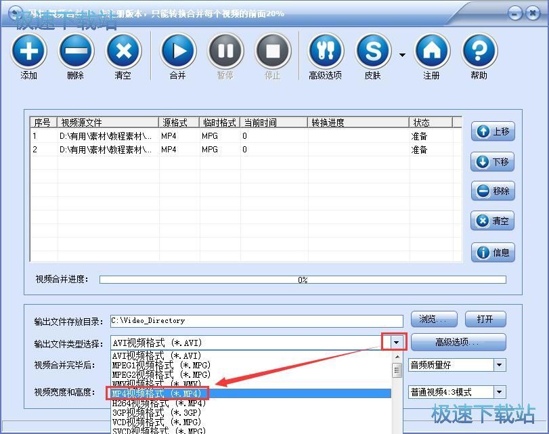Screen dimensions: 549x434
Task: Move item up with 上移 button
Action: click(x=493, y=132)
